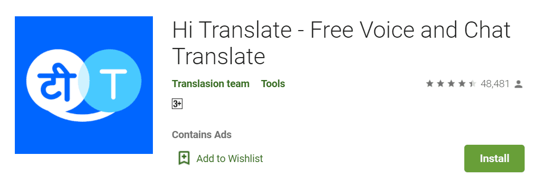Screen dimensions: 541x185
Task: Click the person icon beside rating count
Action: pyautogui.click(x=518, y=84)
